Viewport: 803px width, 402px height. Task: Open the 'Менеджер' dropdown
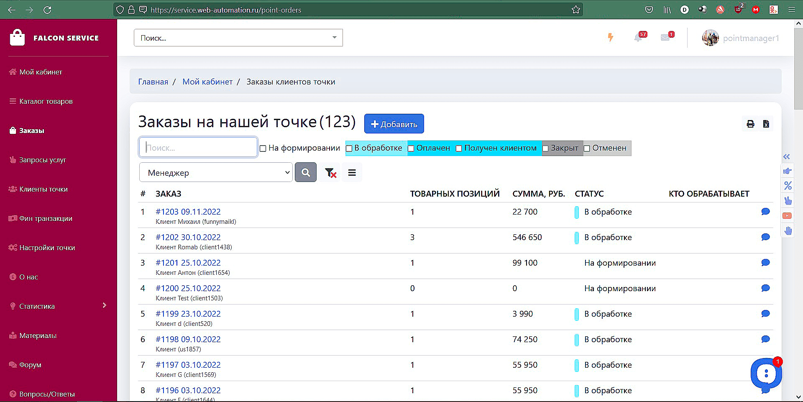click(216, 172)
